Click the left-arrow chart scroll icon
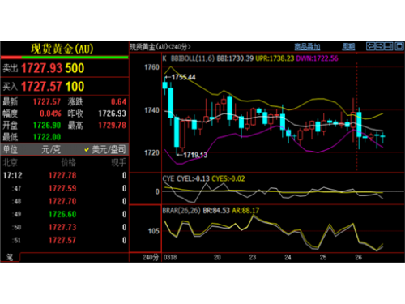Image resolution: width=405 pixels, height=304 pixels. coord(370,46)
